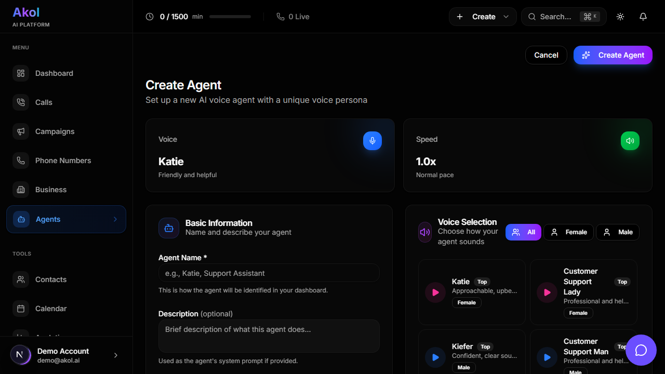This screenshot has width=665, height=374.
Task: Switch to the Dashboard page
Action: pos(54,73)
